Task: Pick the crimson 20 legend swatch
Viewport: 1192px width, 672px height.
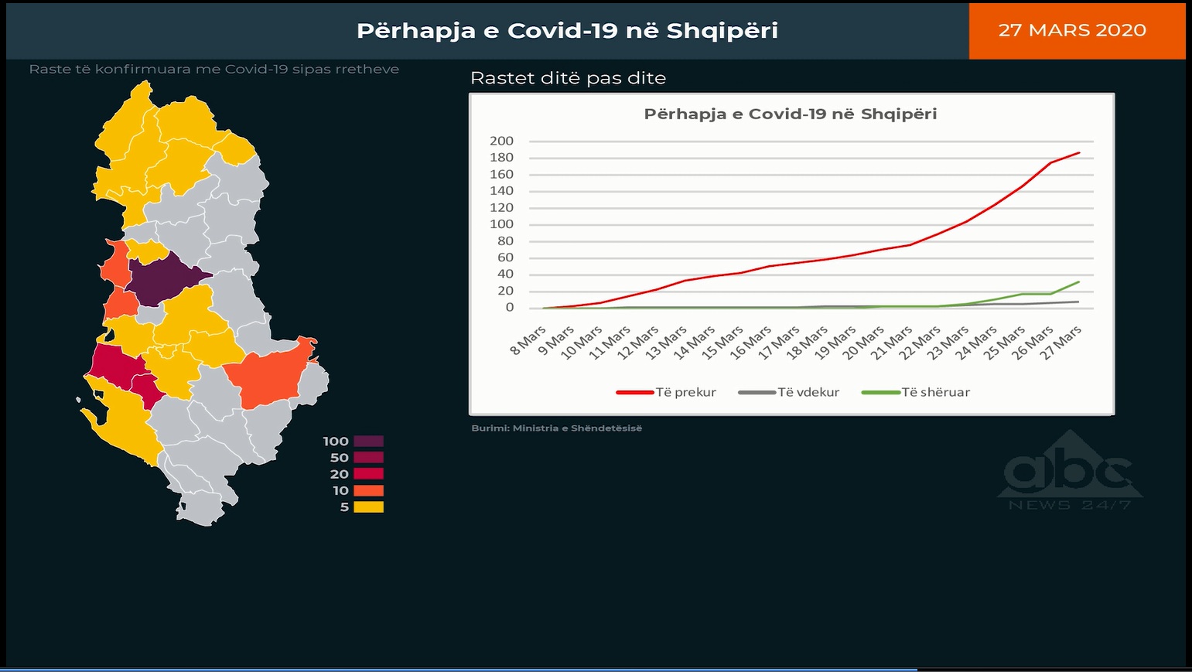Action: click(369, 474)
